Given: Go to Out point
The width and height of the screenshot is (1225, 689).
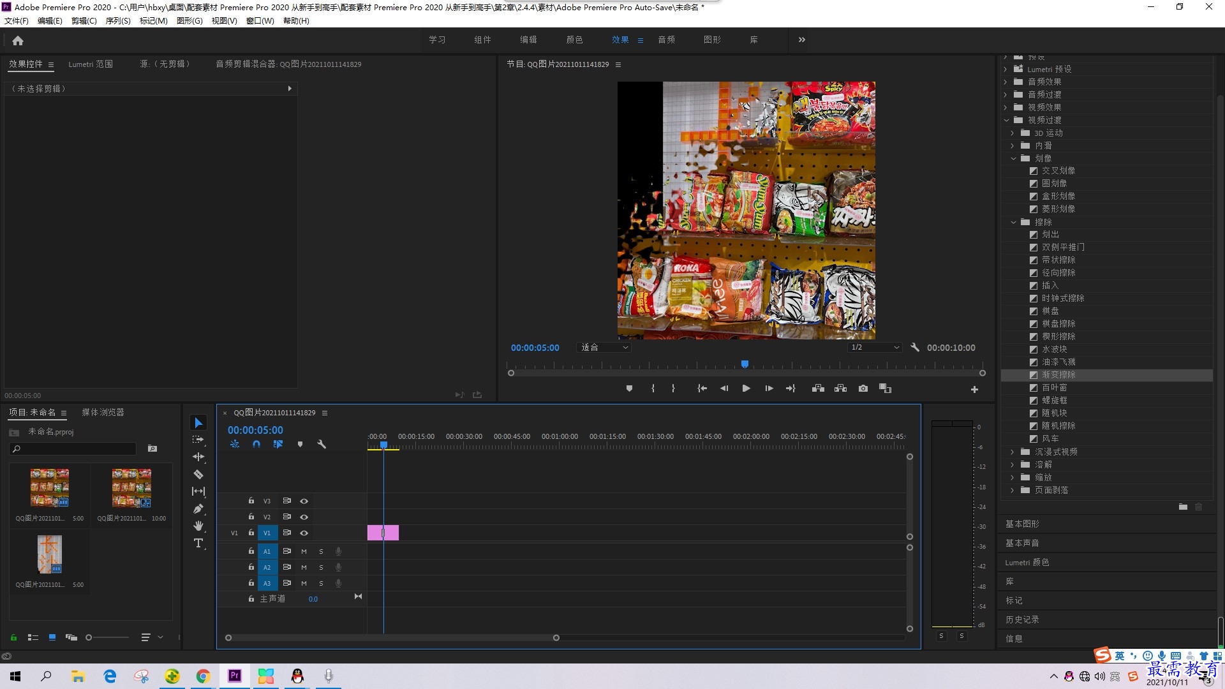Looking at the screenshot, I should [791, 389].
